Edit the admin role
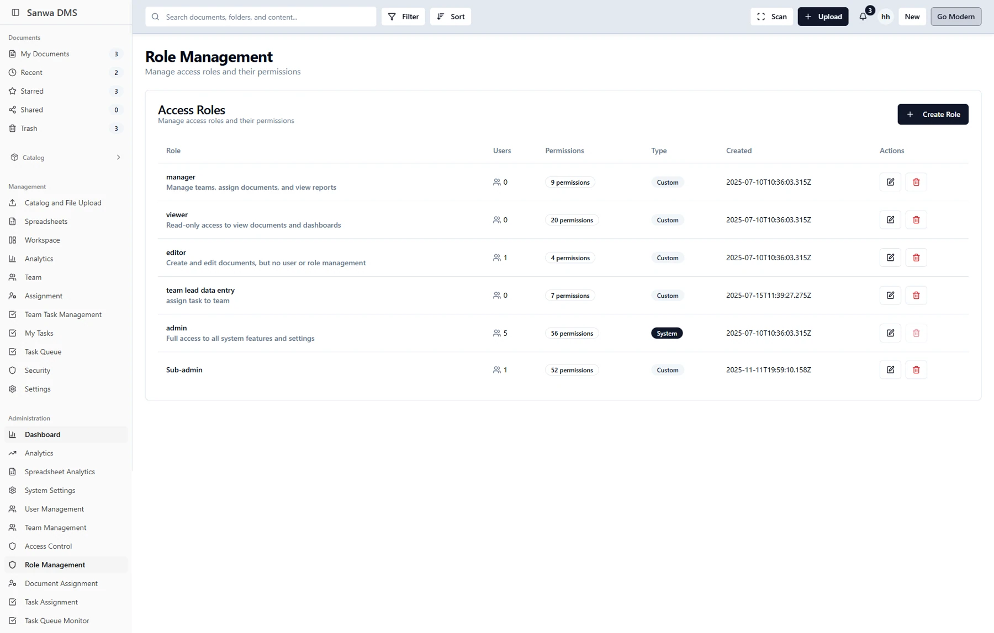Viewport: 994px width, 633px height. (890, 333)
